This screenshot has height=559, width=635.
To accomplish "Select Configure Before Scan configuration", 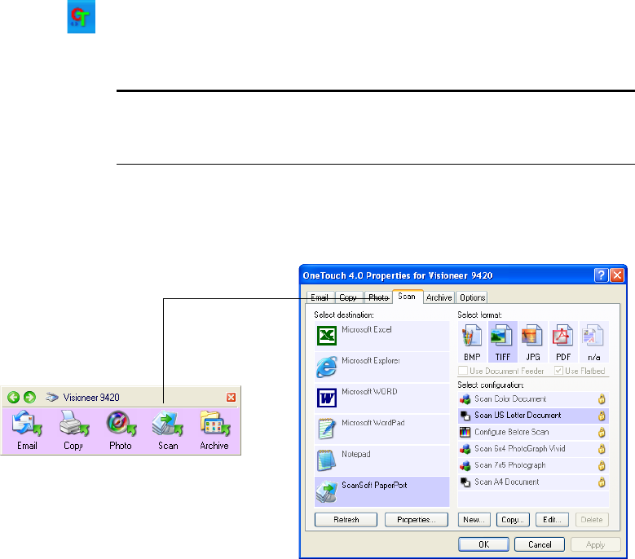I will [x=533, y=433].
